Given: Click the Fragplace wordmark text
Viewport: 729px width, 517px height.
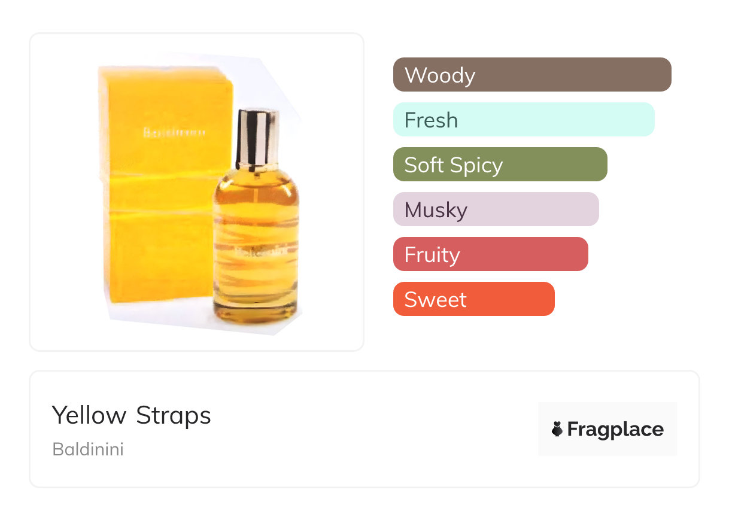Looking at the screenshot, I should [x=615, y=430].
